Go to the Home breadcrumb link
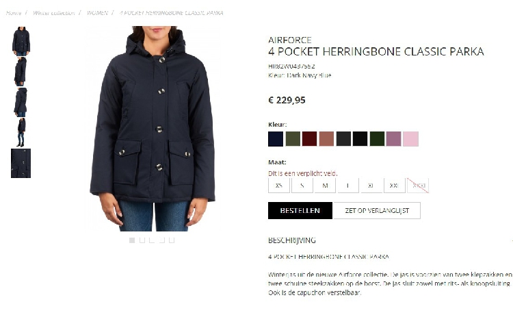This screenshot has width=513, height=315. 14,13
